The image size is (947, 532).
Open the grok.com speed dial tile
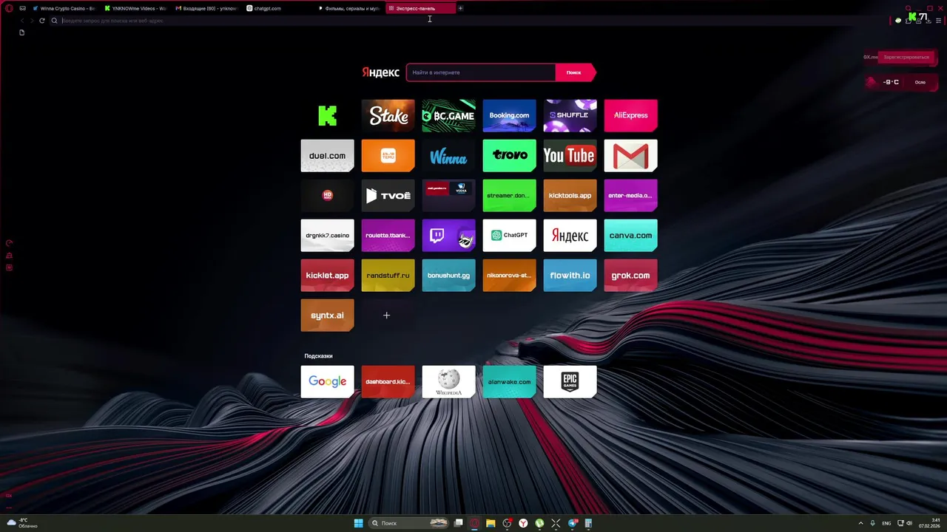coord(631,275)
